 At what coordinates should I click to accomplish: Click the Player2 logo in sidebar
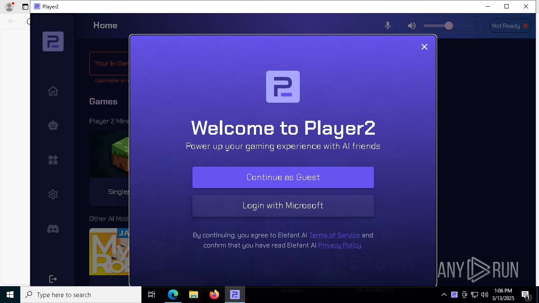[53, 41]
